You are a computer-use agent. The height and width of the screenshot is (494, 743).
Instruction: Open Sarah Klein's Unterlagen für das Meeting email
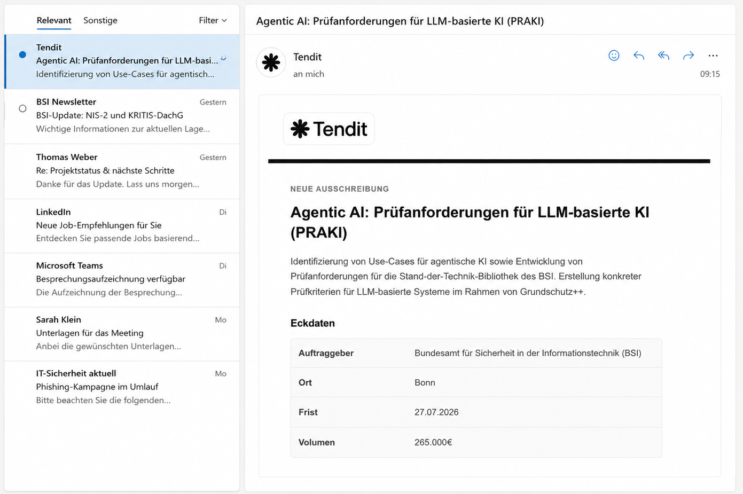(x=122, y=333)
